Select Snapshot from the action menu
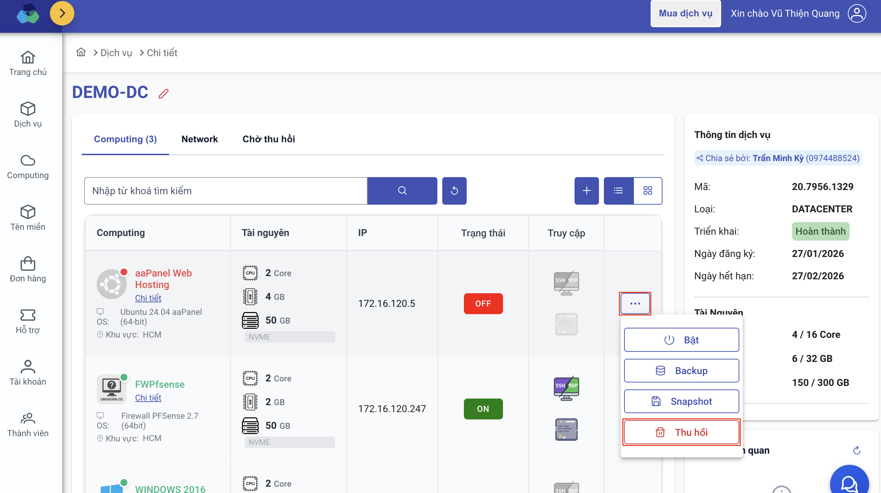The image size is (881, 493). (681, 401)
